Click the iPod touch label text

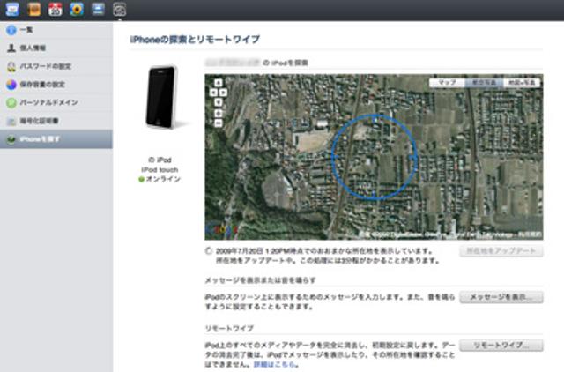coord(160,170)
